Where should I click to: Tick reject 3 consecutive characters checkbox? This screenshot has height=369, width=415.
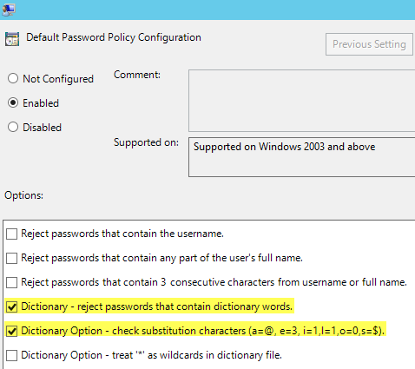pyautogui.click(x=11, y=282)
